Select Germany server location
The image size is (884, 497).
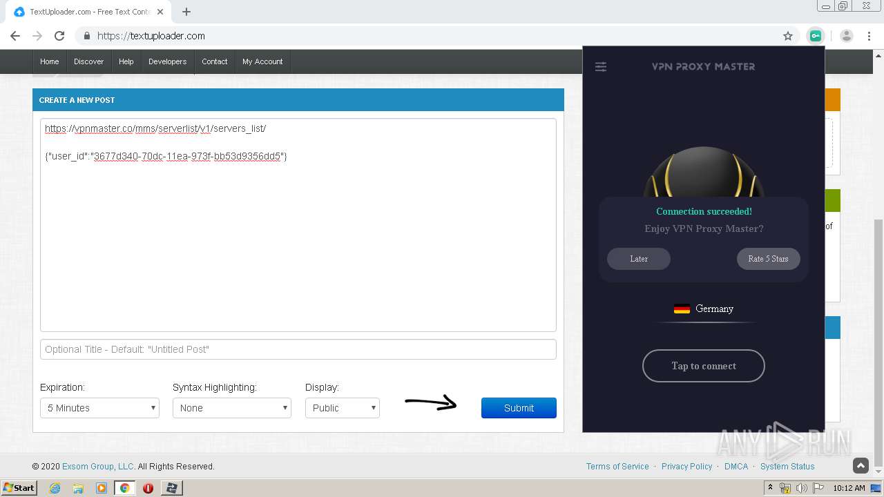point(704,309)
